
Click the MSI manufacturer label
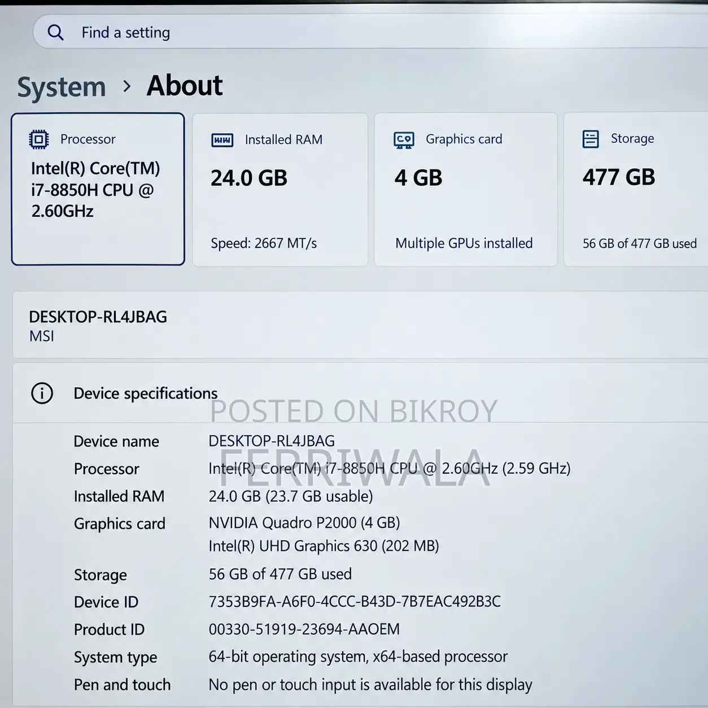(x=42, y=336)
